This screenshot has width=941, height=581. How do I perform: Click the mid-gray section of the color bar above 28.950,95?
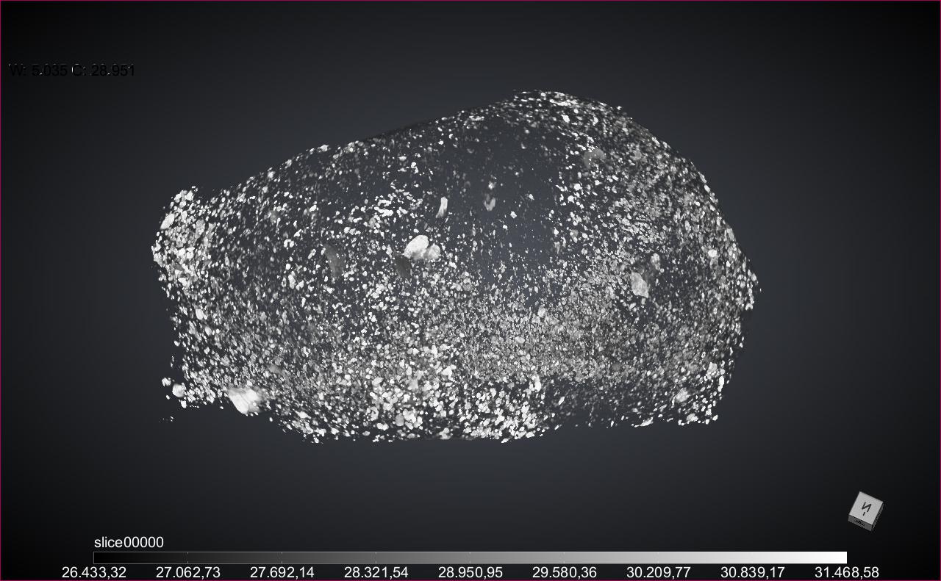(x=470, y=557)
